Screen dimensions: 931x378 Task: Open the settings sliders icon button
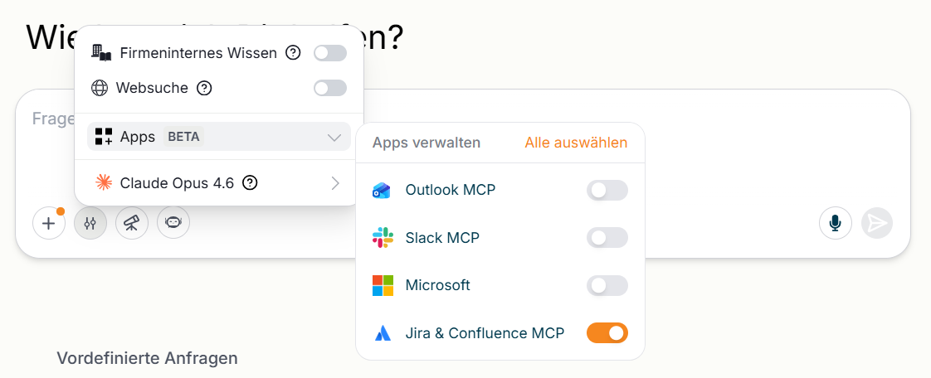click(90, 223)
